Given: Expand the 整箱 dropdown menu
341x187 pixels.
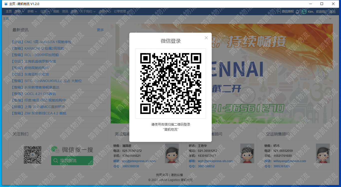Looking at the screenshot, I should pos(19,11).
